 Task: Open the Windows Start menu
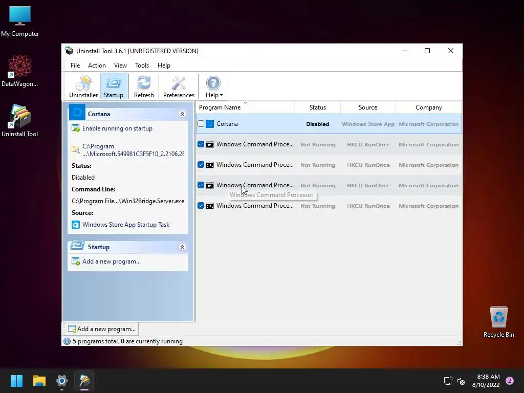pyautogui.click(x=16, y=381)
